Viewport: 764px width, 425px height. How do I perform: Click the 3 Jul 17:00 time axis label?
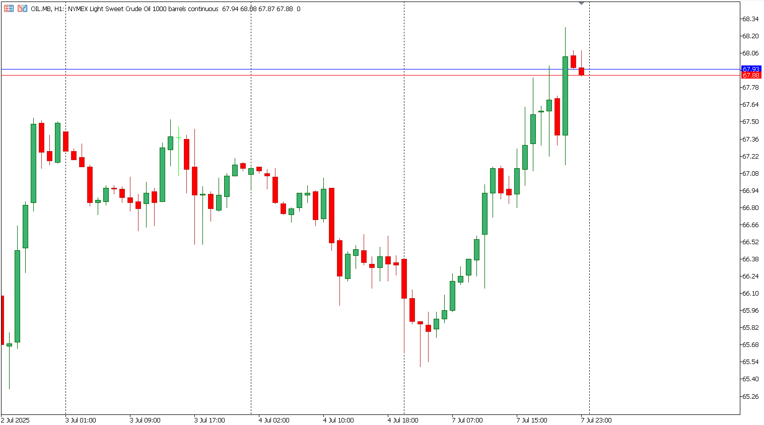point(210,420)
